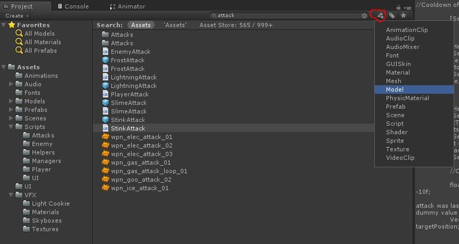Open the Skyboxes folder under VFX
The width and height of the screenshot is (459, 244).
42,221
